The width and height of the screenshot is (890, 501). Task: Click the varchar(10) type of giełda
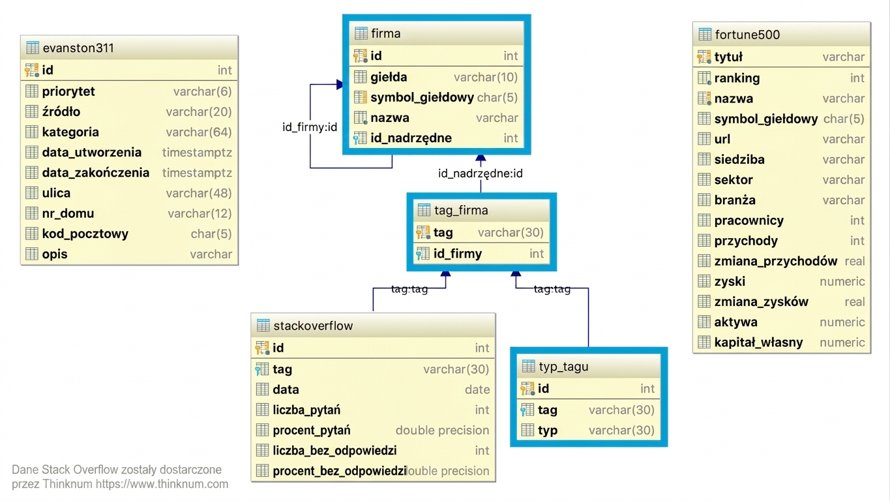click(486, 77)
